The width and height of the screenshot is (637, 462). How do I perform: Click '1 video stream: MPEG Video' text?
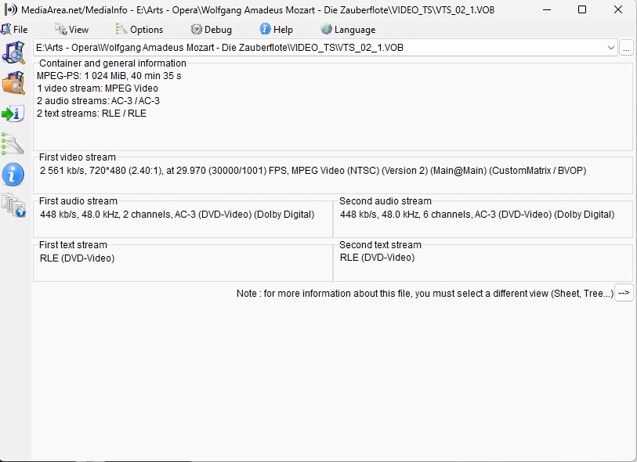[97, 88]
